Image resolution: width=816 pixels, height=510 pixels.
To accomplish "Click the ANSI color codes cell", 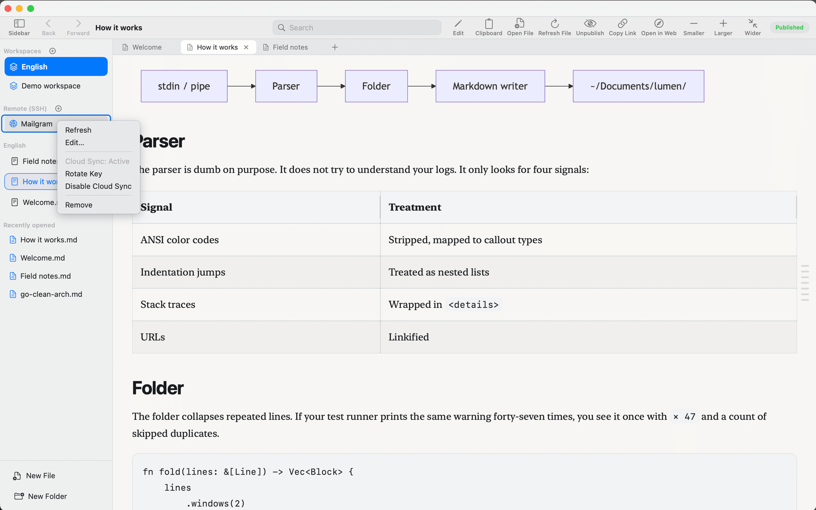I will point(256,240).
